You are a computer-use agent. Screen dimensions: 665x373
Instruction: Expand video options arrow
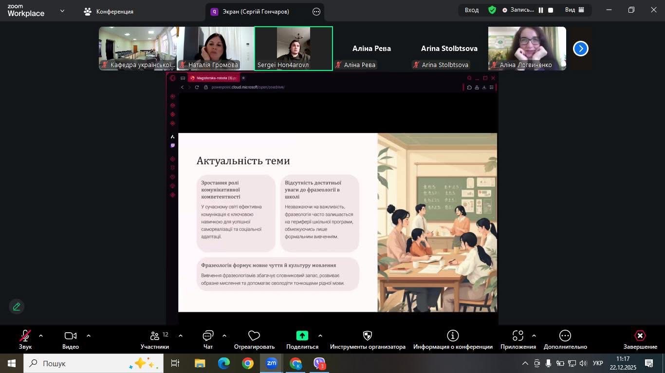(x=89, y=336)
